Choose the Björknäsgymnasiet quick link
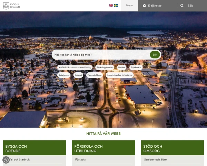Image resolution: width=207 pixels, height=166 pixels. tap(104, 67)
